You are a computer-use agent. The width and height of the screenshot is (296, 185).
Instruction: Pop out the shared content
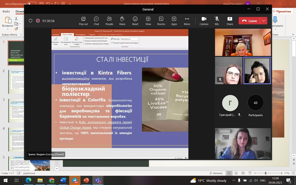point(83,21)
